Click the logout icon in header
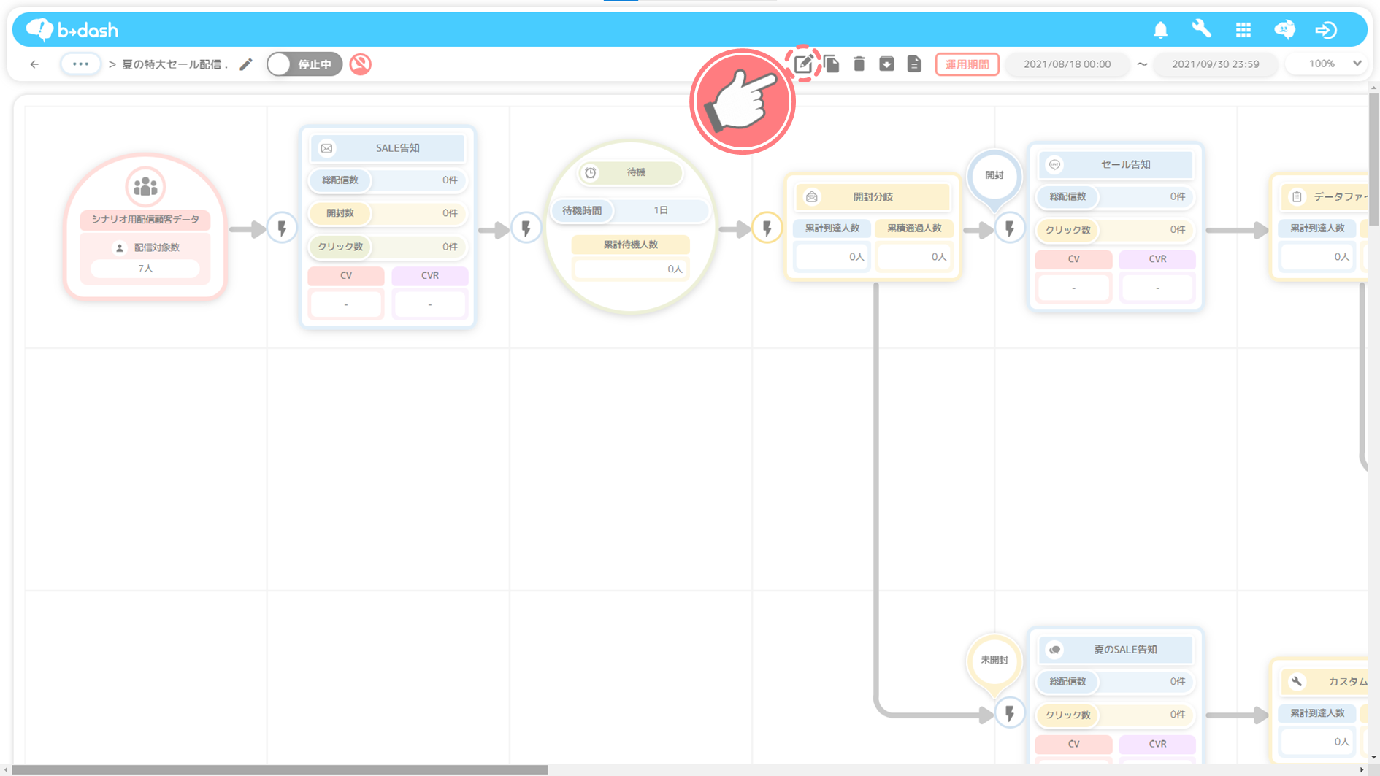The image size is (1380, 776). 1326,30
